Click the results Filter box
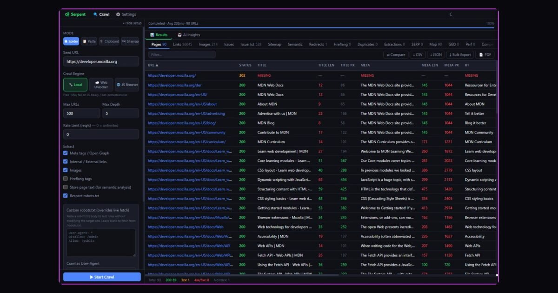 click(x=182, y=54)
